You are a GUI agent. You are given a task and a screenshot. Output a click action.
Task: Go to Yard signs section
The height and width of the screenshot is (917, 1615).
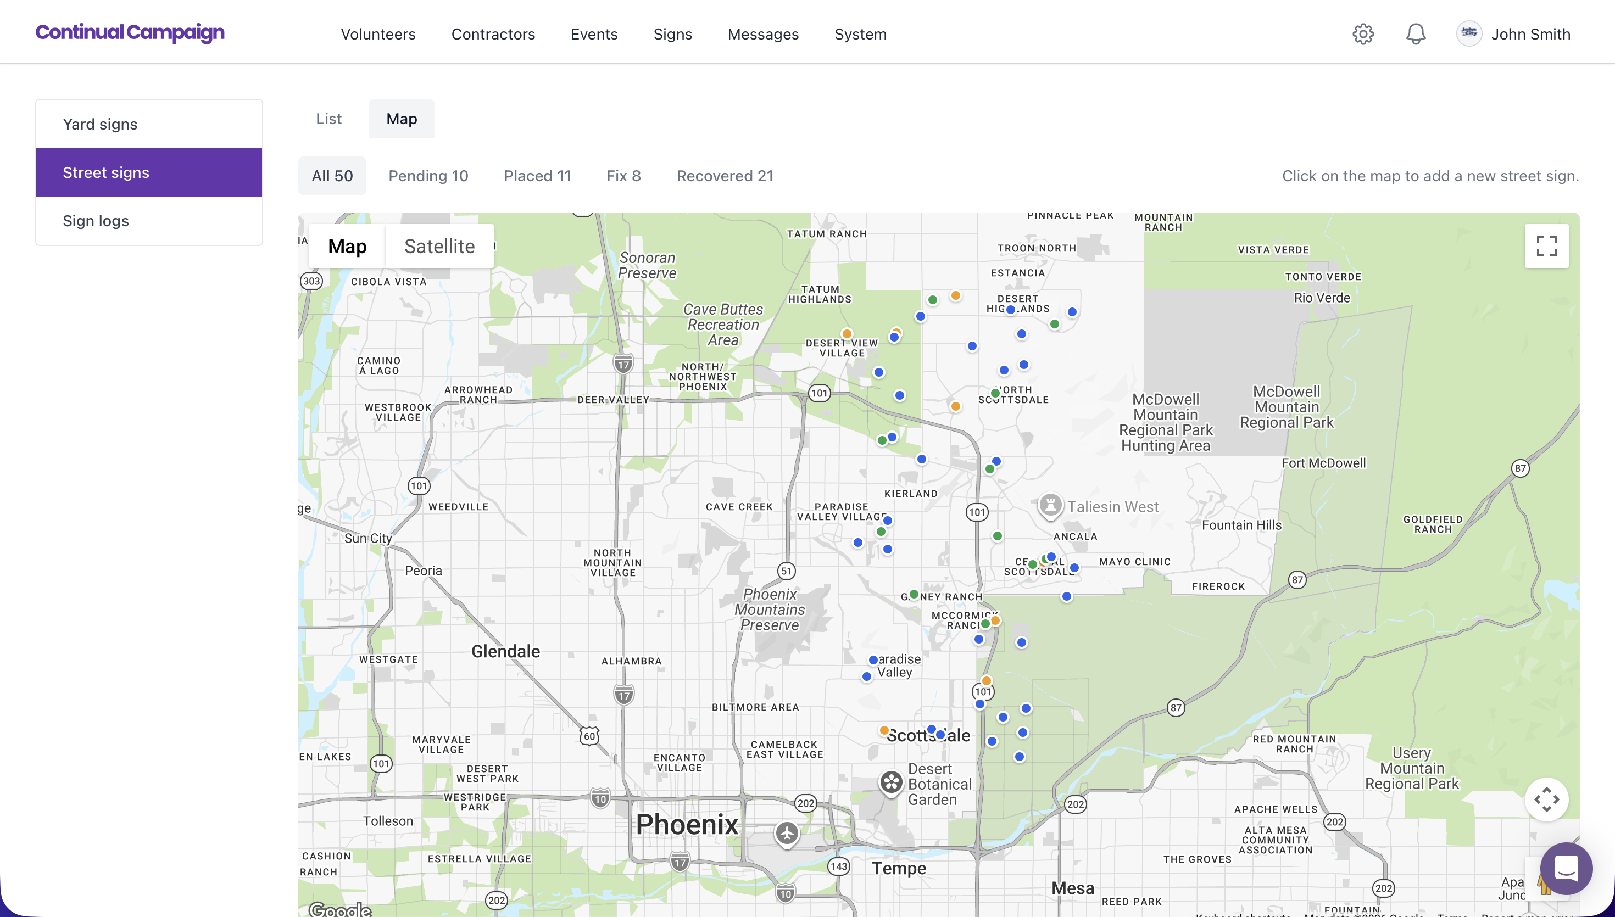coord(100,124)
